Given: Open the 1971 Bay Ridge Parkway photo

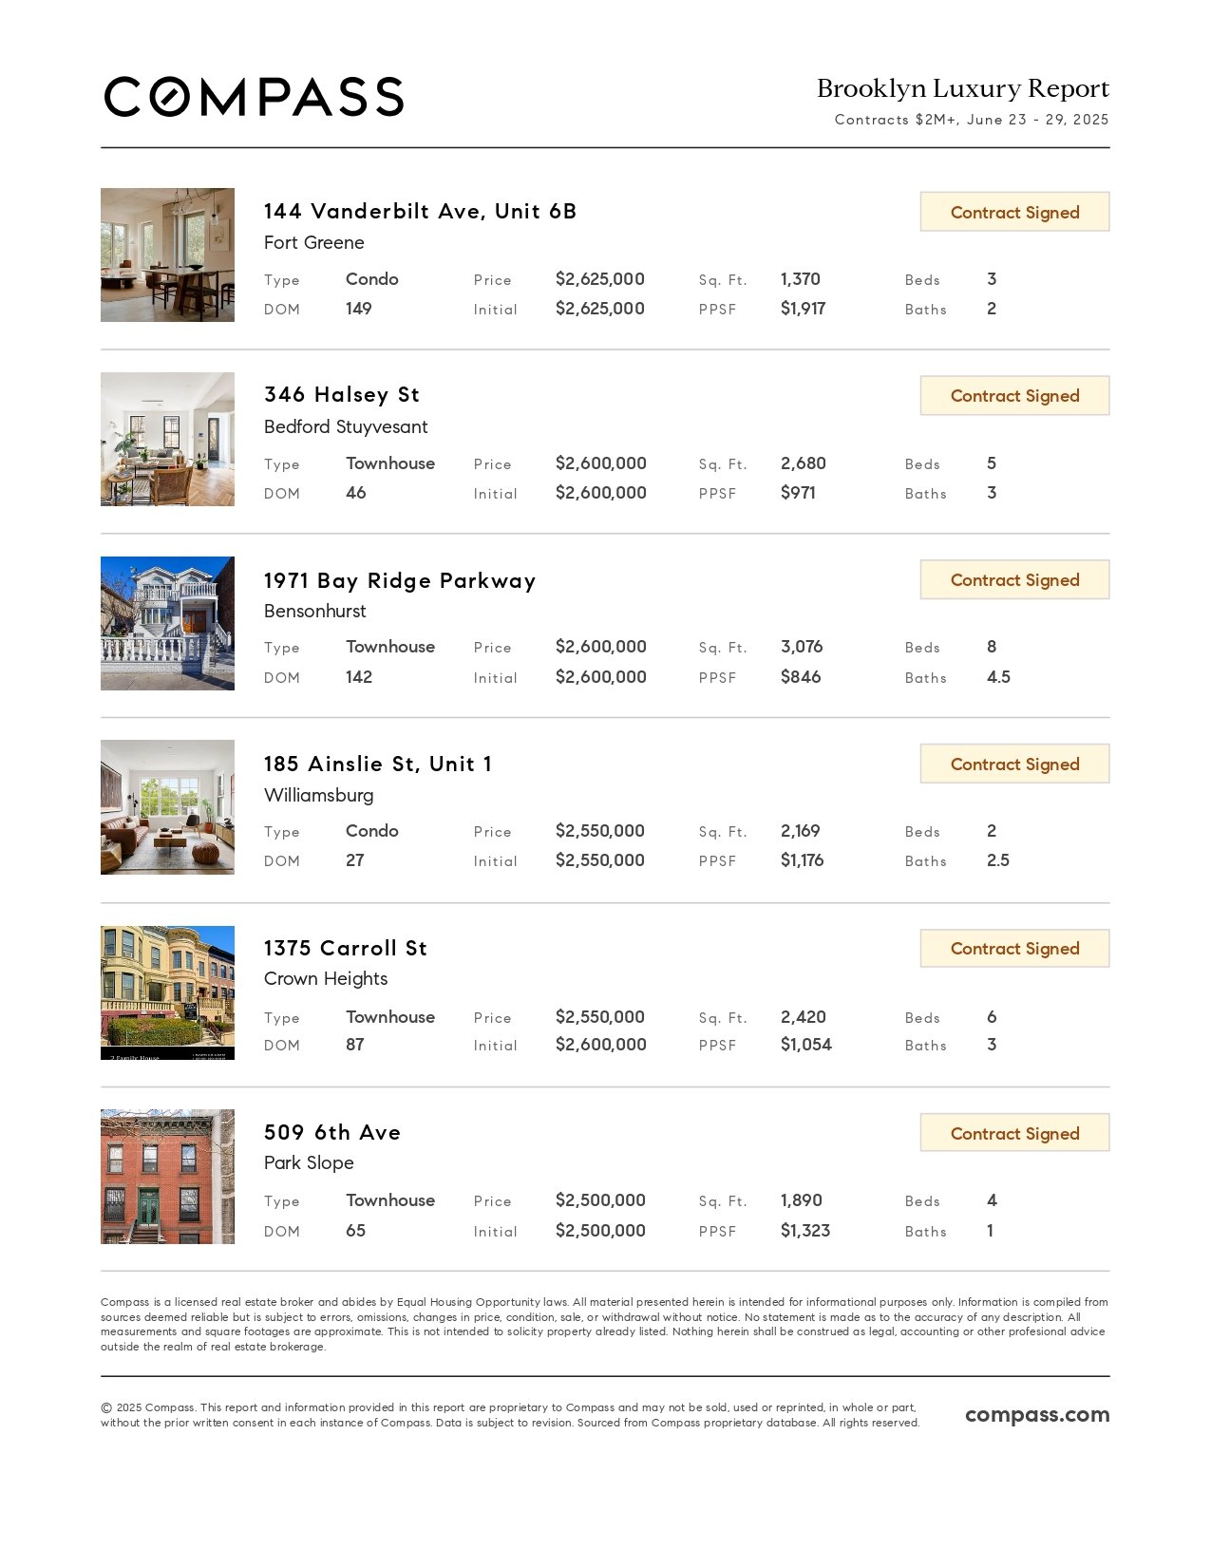Looking at the screenshot, I should [167, 623].
